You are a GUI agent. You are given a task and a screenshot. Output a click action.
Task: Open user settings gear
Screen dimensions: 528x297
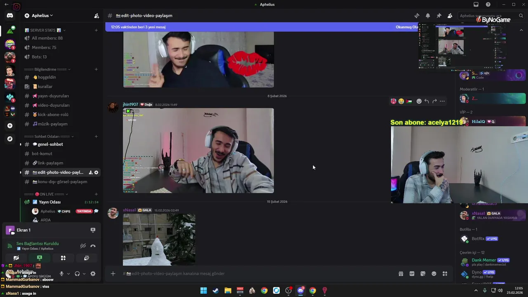coord(93,273)
